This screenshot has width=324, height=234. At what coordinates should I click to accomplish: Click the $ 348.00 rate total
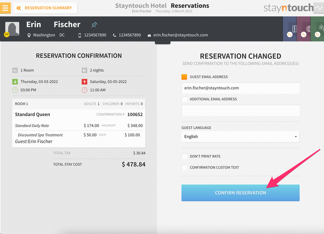[x=135, y=126]
